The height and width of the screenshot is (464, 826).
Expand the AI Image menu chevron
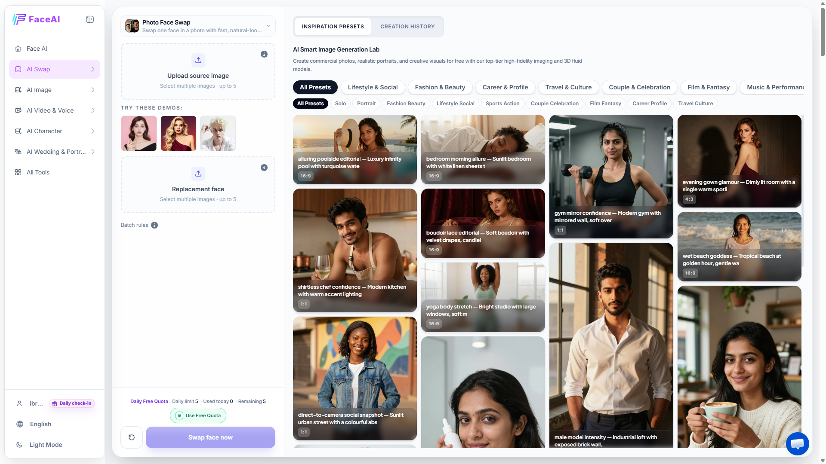93,90
